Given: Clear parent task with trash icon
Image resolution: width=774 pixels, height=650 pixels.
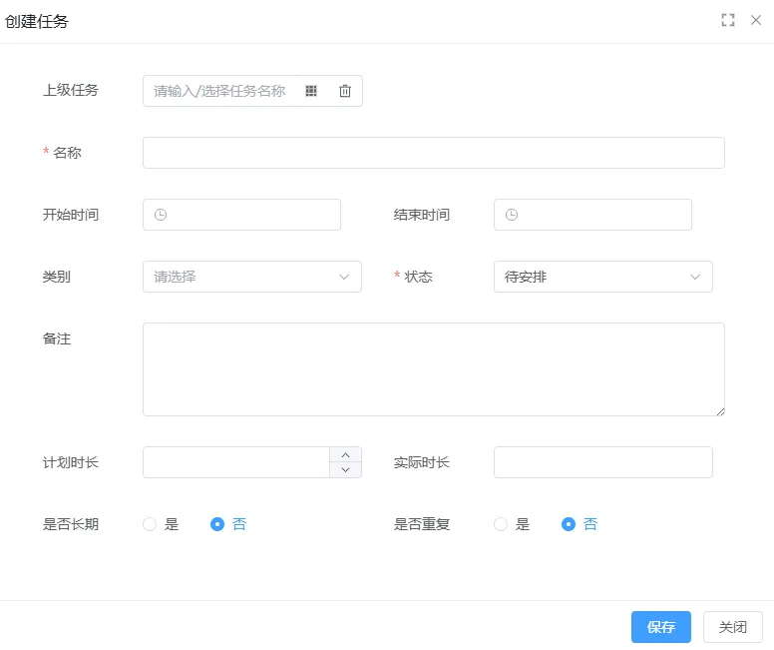Looking at the screenshot, I should (x=345, y=91).
